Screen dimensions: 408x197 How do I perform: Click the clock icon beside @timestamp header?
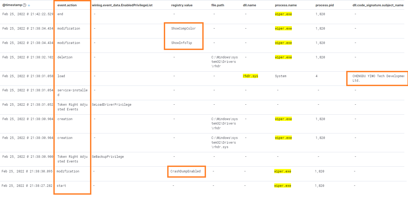point(25,5)
